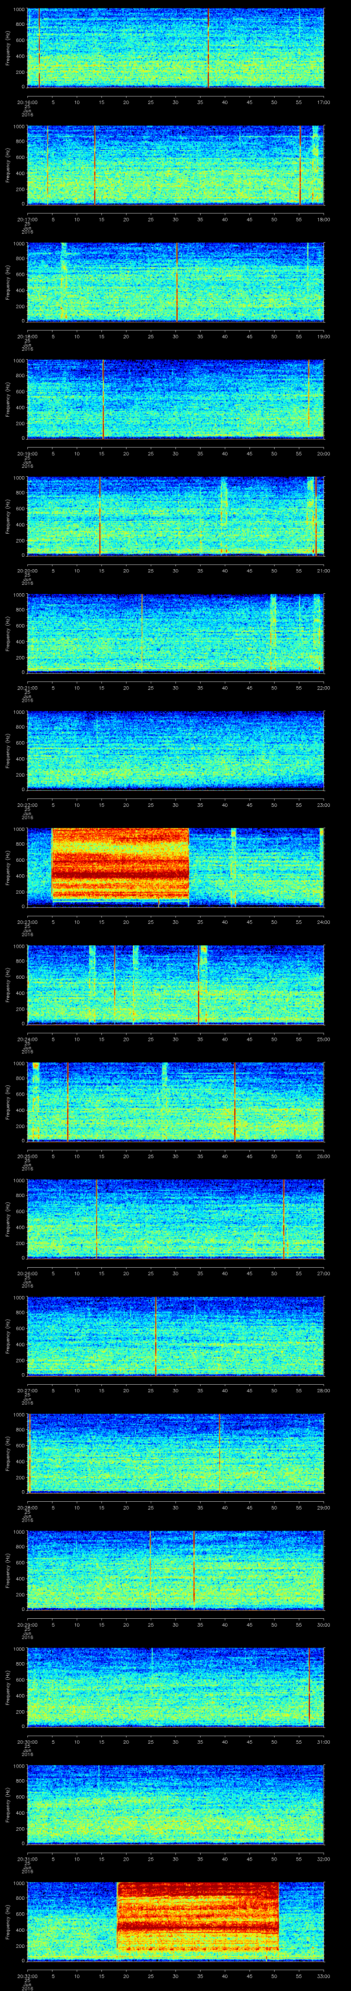Open the spectrogram panel starting at 20:20:00
This screenshot has width=351, height=1991.
coord(175,516)
